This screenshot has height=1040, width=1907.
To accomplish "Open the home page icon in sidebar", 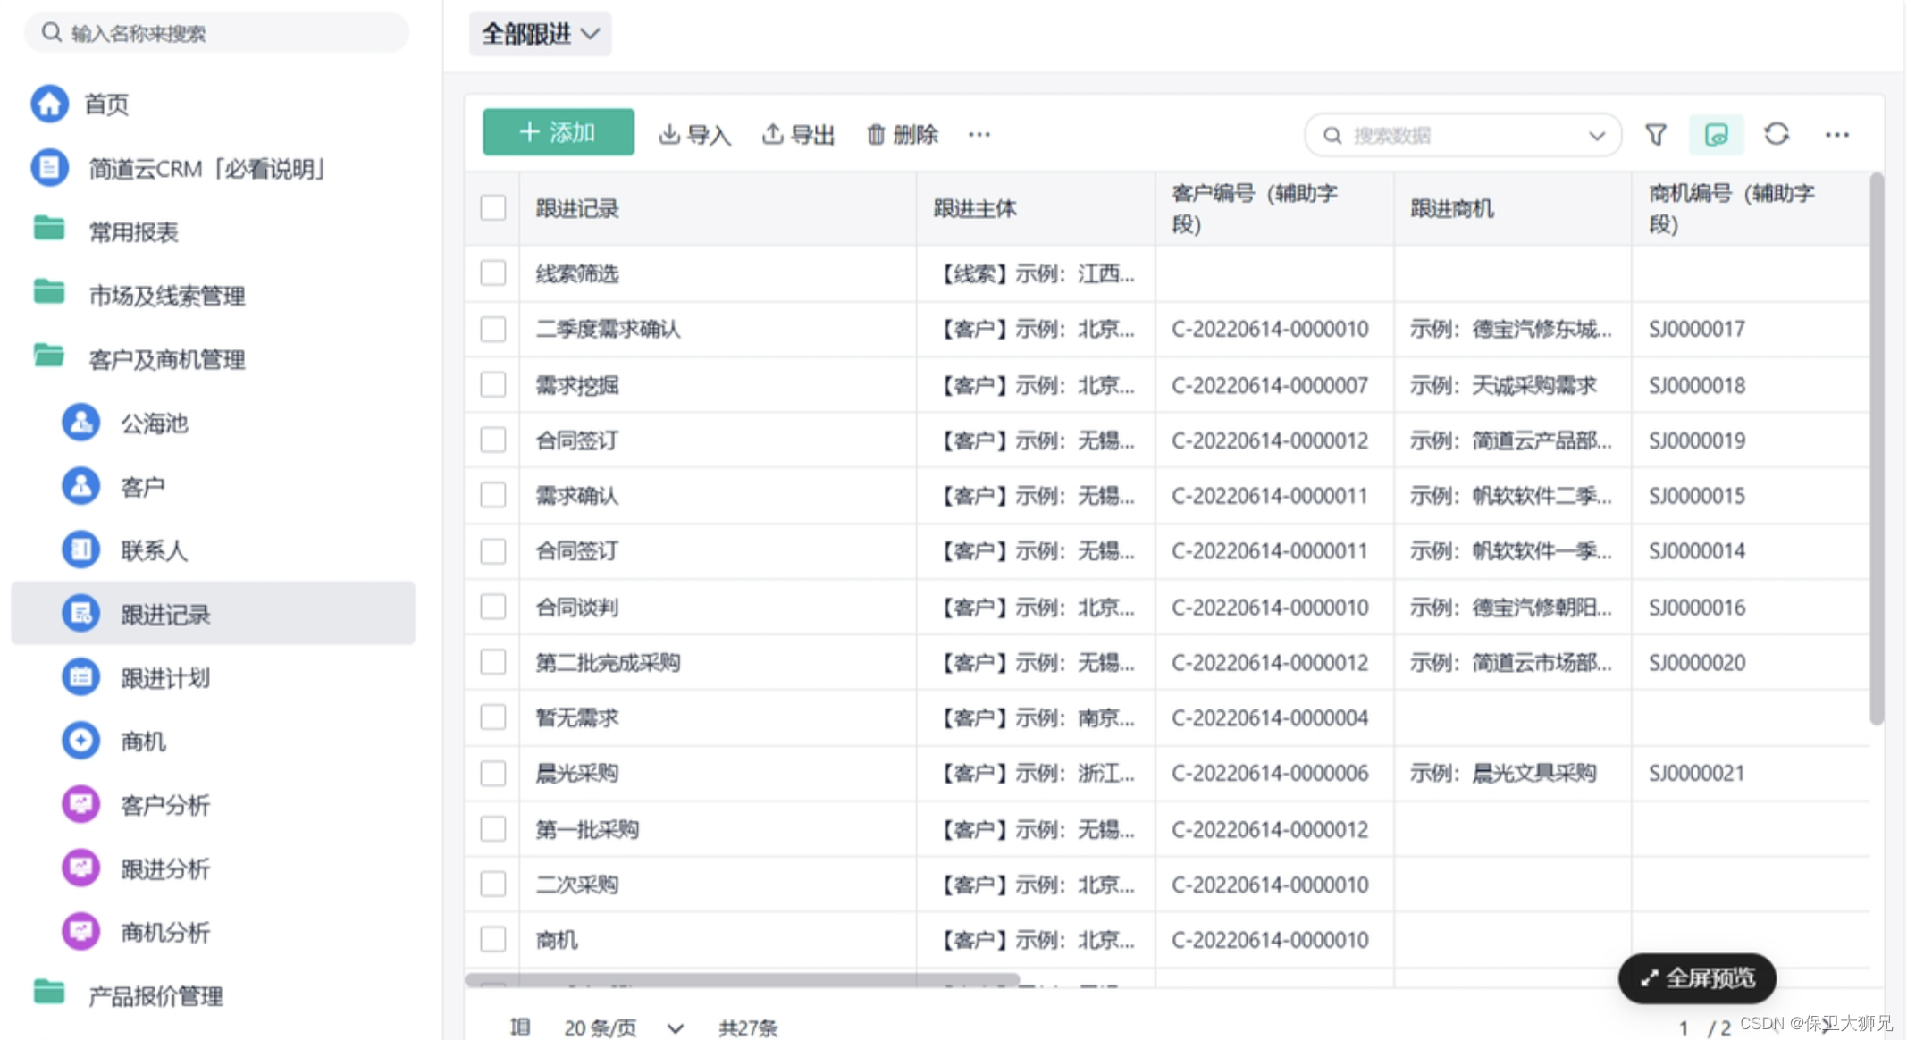I will tap(50, 104).
